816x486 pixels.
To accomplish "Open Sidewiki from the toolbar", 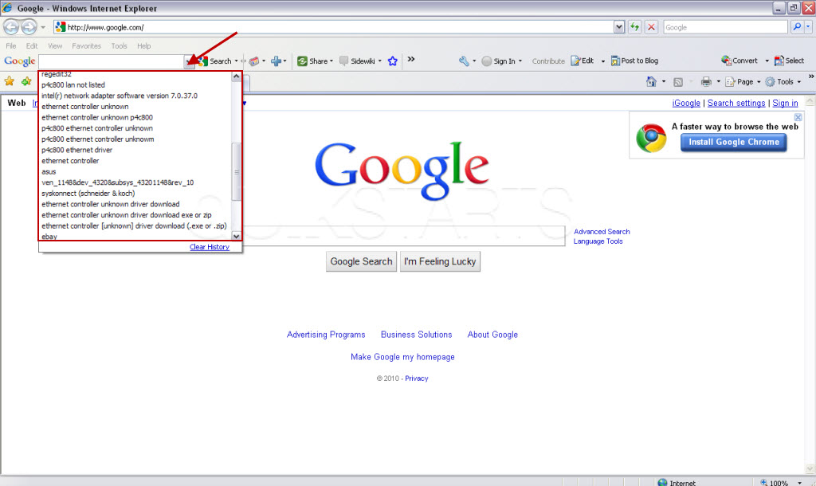I will click(x=358, y=61).
